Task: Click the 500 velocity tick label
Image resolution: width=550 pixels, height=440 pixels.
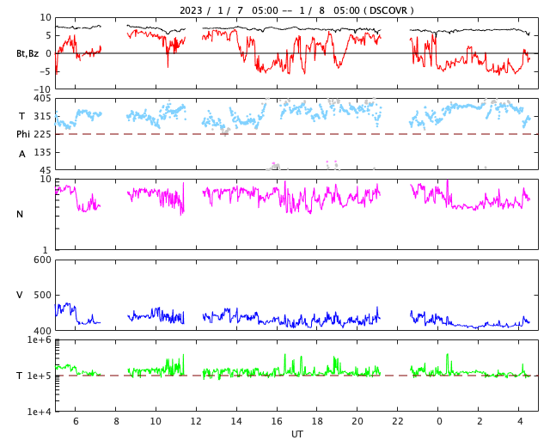Action: [x=42, y=295]
